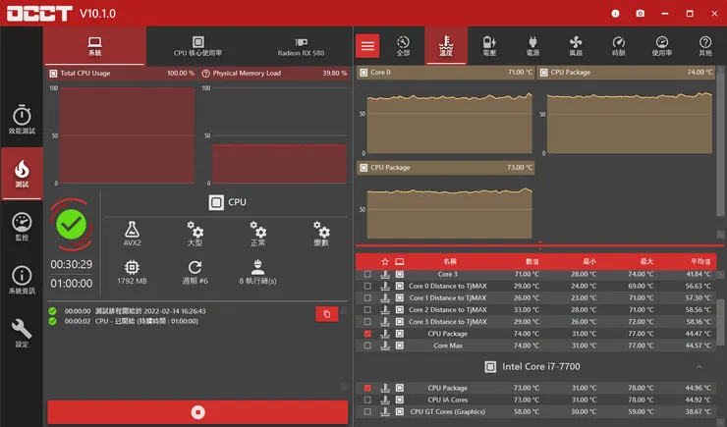Open the Monitoring gauge section in sidebar

click(x=22, y=227)
